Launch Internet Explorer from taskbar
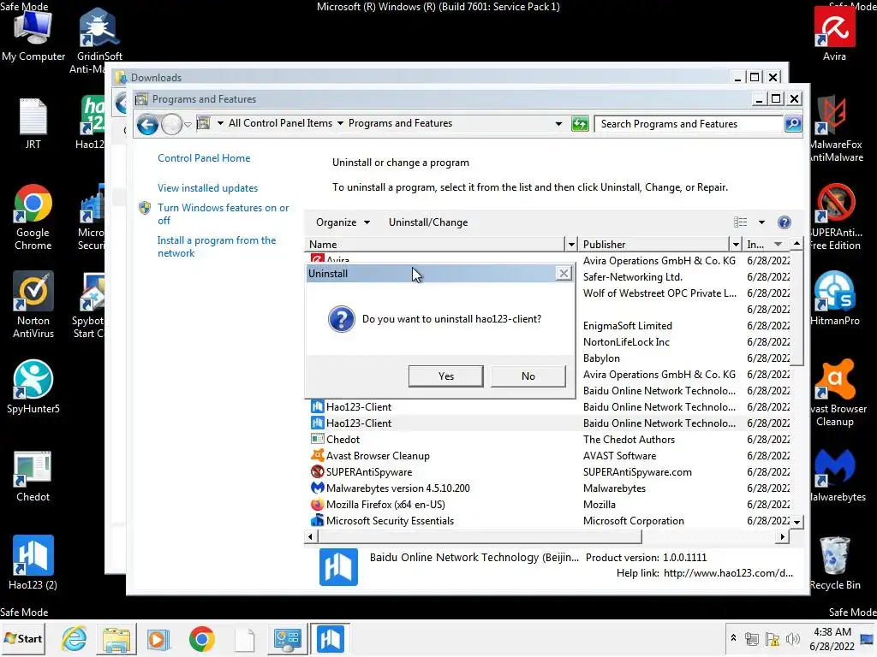Image resolution: width=877 pixels, height=657 pixels. pyautogui.click(x=75, y=639)
